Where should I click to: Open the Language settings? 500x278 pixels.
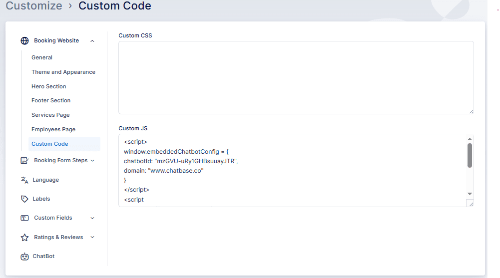pos(45,180)
